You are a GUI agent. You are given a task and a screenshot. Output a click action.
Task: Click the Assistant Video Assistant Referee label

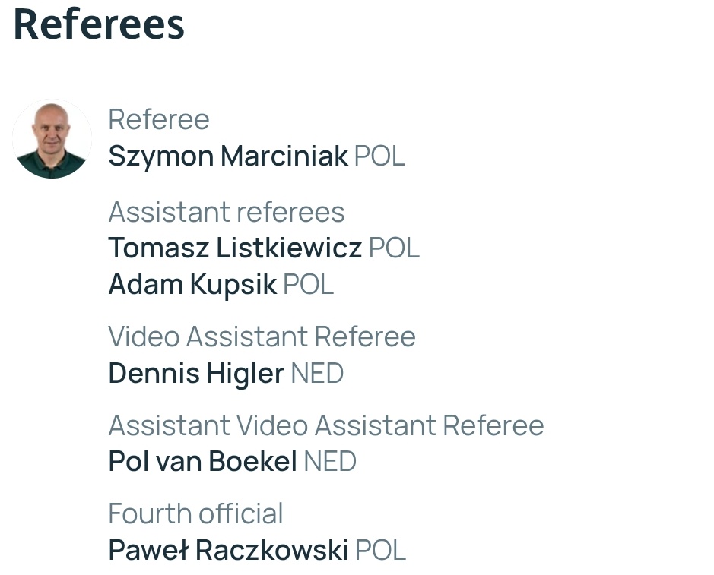326,425
